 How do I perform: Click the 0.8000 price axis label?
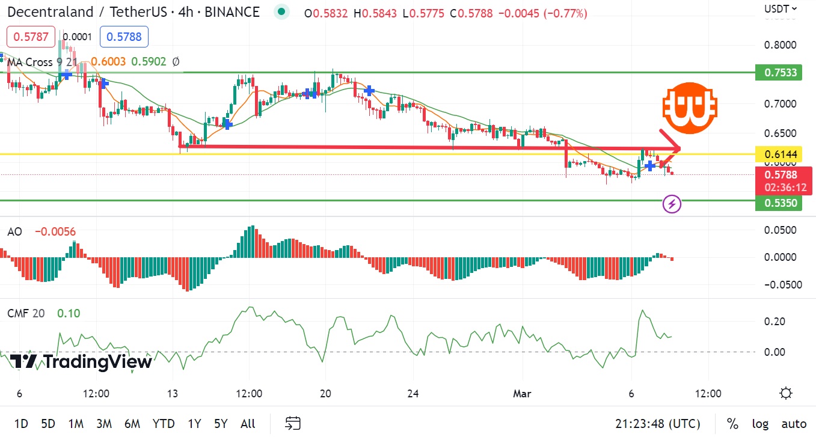(781, 45)
